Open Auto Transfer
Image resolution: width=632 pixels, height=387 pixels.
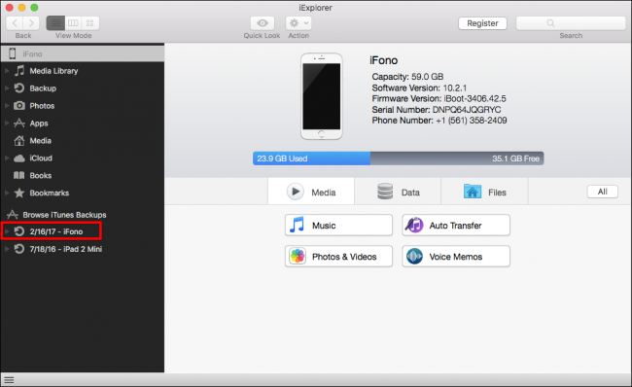point(456,225)
